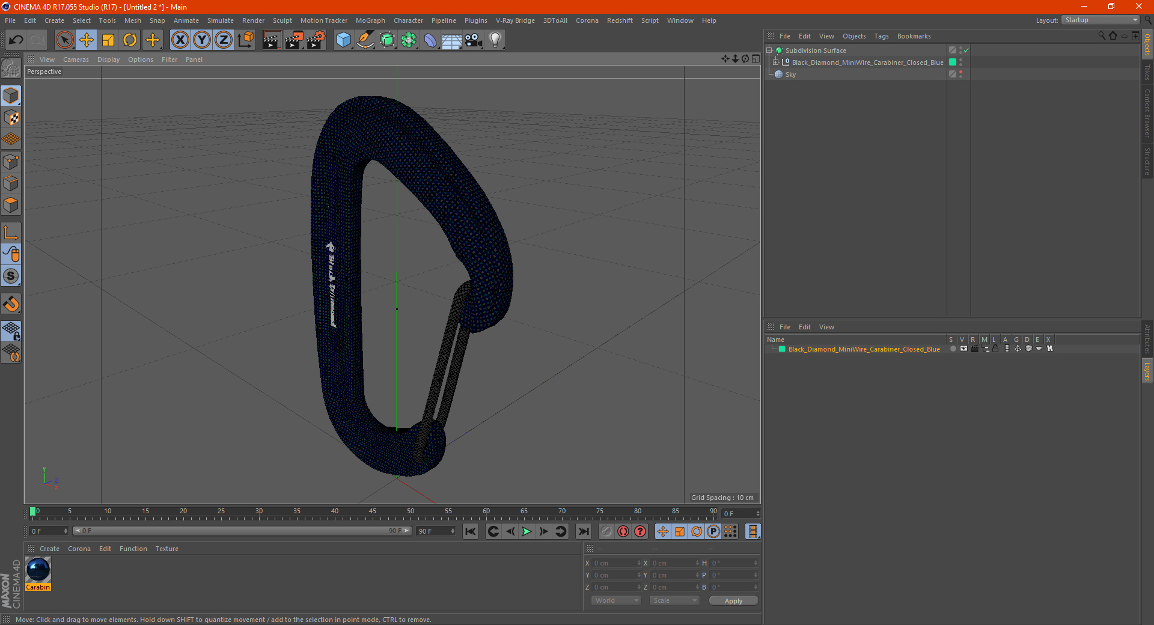Image resolution: width=1154 pixels, height=625 pixels.
Task: Open viewport Cameras menu
Action: tap(76, 59)
